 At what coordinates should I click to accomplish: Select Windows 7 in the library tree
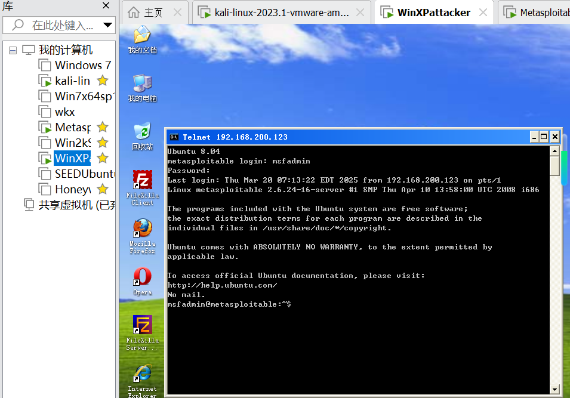click(x=83, y=65)
